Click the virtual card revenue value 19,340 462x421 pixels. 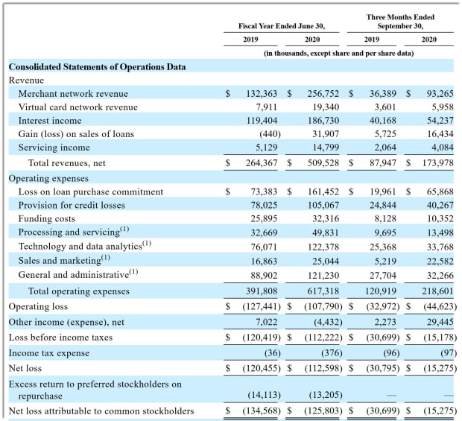point(326,107)
